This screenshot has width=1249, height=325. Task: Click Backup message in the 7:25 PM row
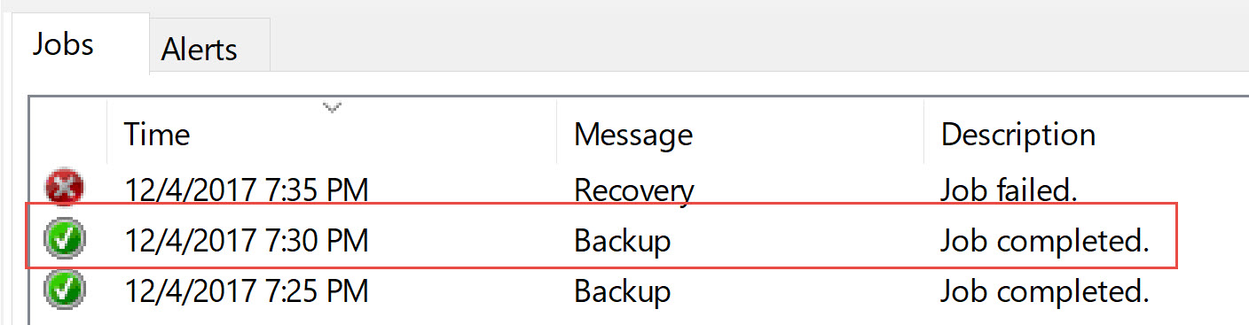[x=622, y=291]
